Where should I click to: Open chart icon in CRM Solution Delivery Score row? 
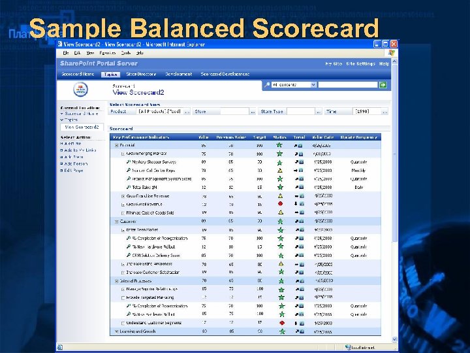tap(301, 256)
